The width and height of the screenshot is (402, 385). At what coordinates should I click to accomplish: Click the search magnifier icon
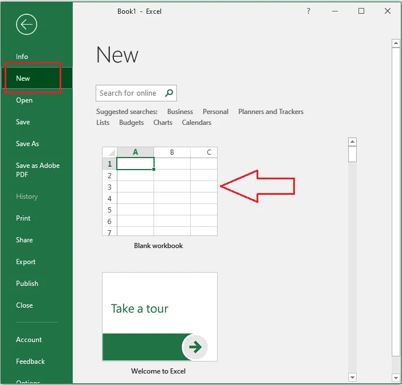pos(169,93)
